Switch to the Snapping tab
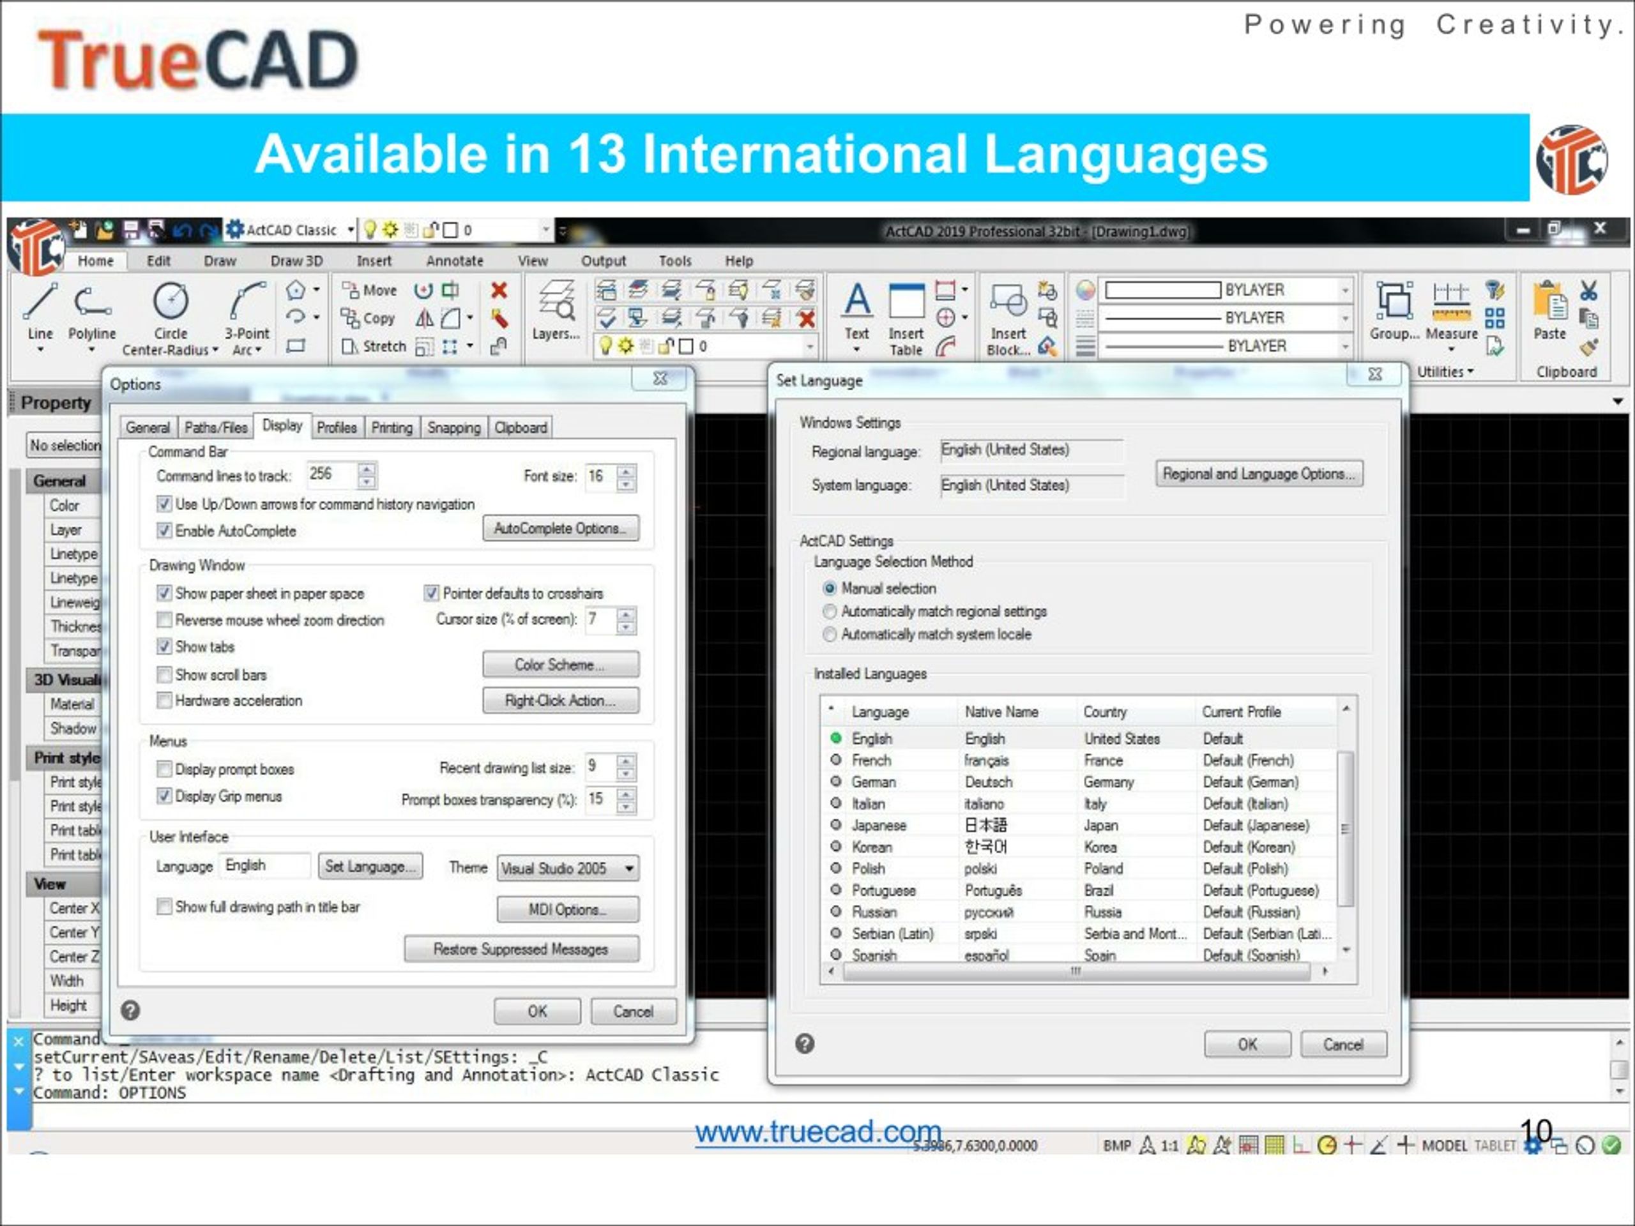Viewport: 1635px width, 1226px height. (x=454, y=428)
